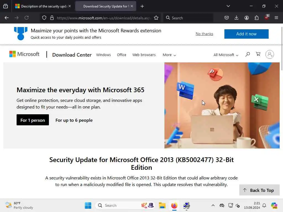Open the shopping cart icon
The height and width of the screenshot is (212, 283).
click(258, 54)
